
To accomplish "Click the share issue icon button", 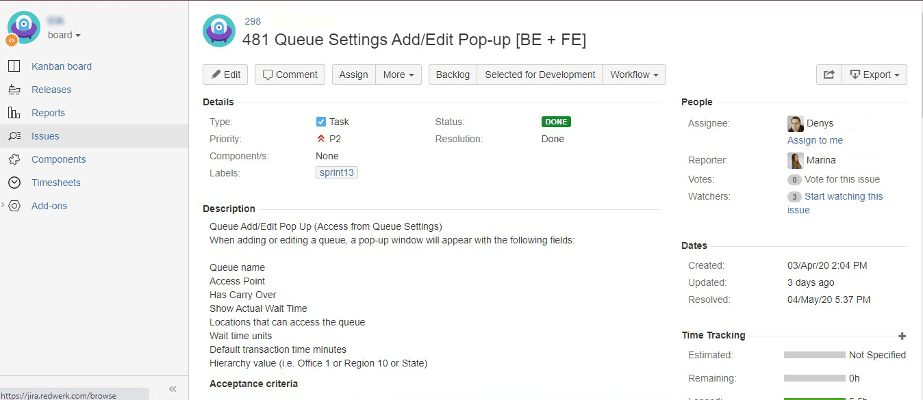I will pos(829,75).
